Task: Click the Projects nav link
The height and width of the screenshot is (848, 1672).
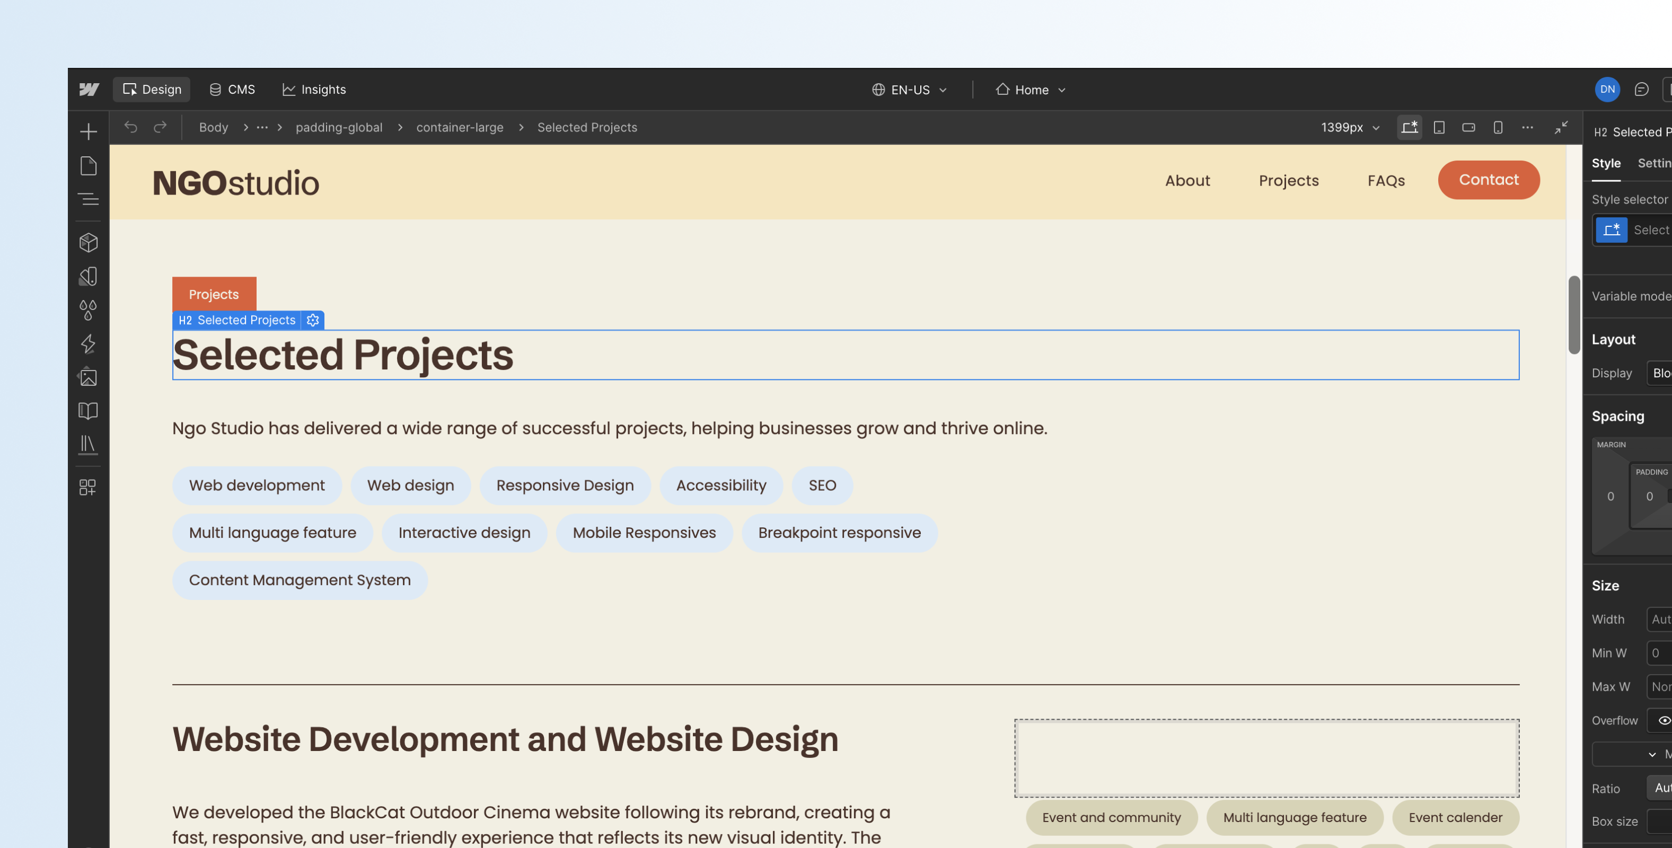Action: [1288, 180]
